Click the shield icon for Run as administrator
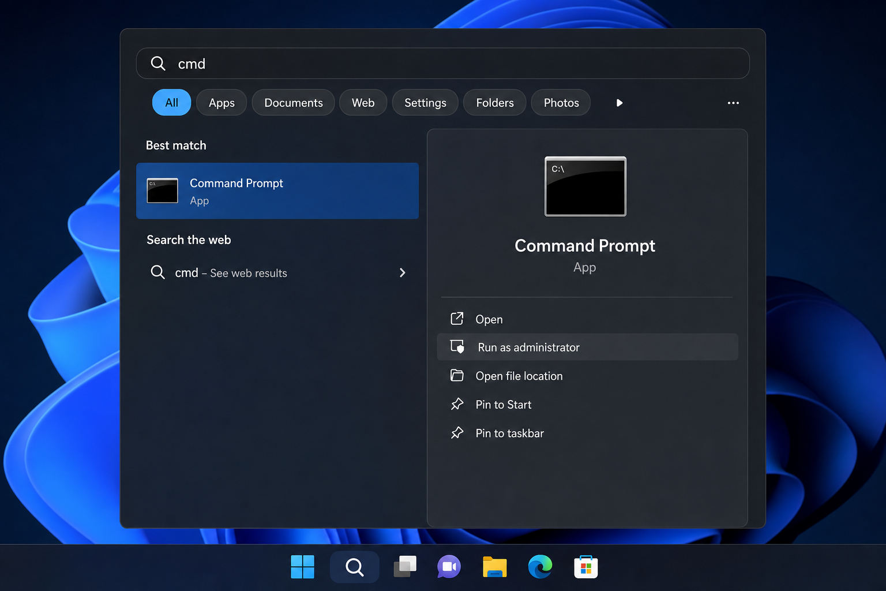 pos(457,347)
